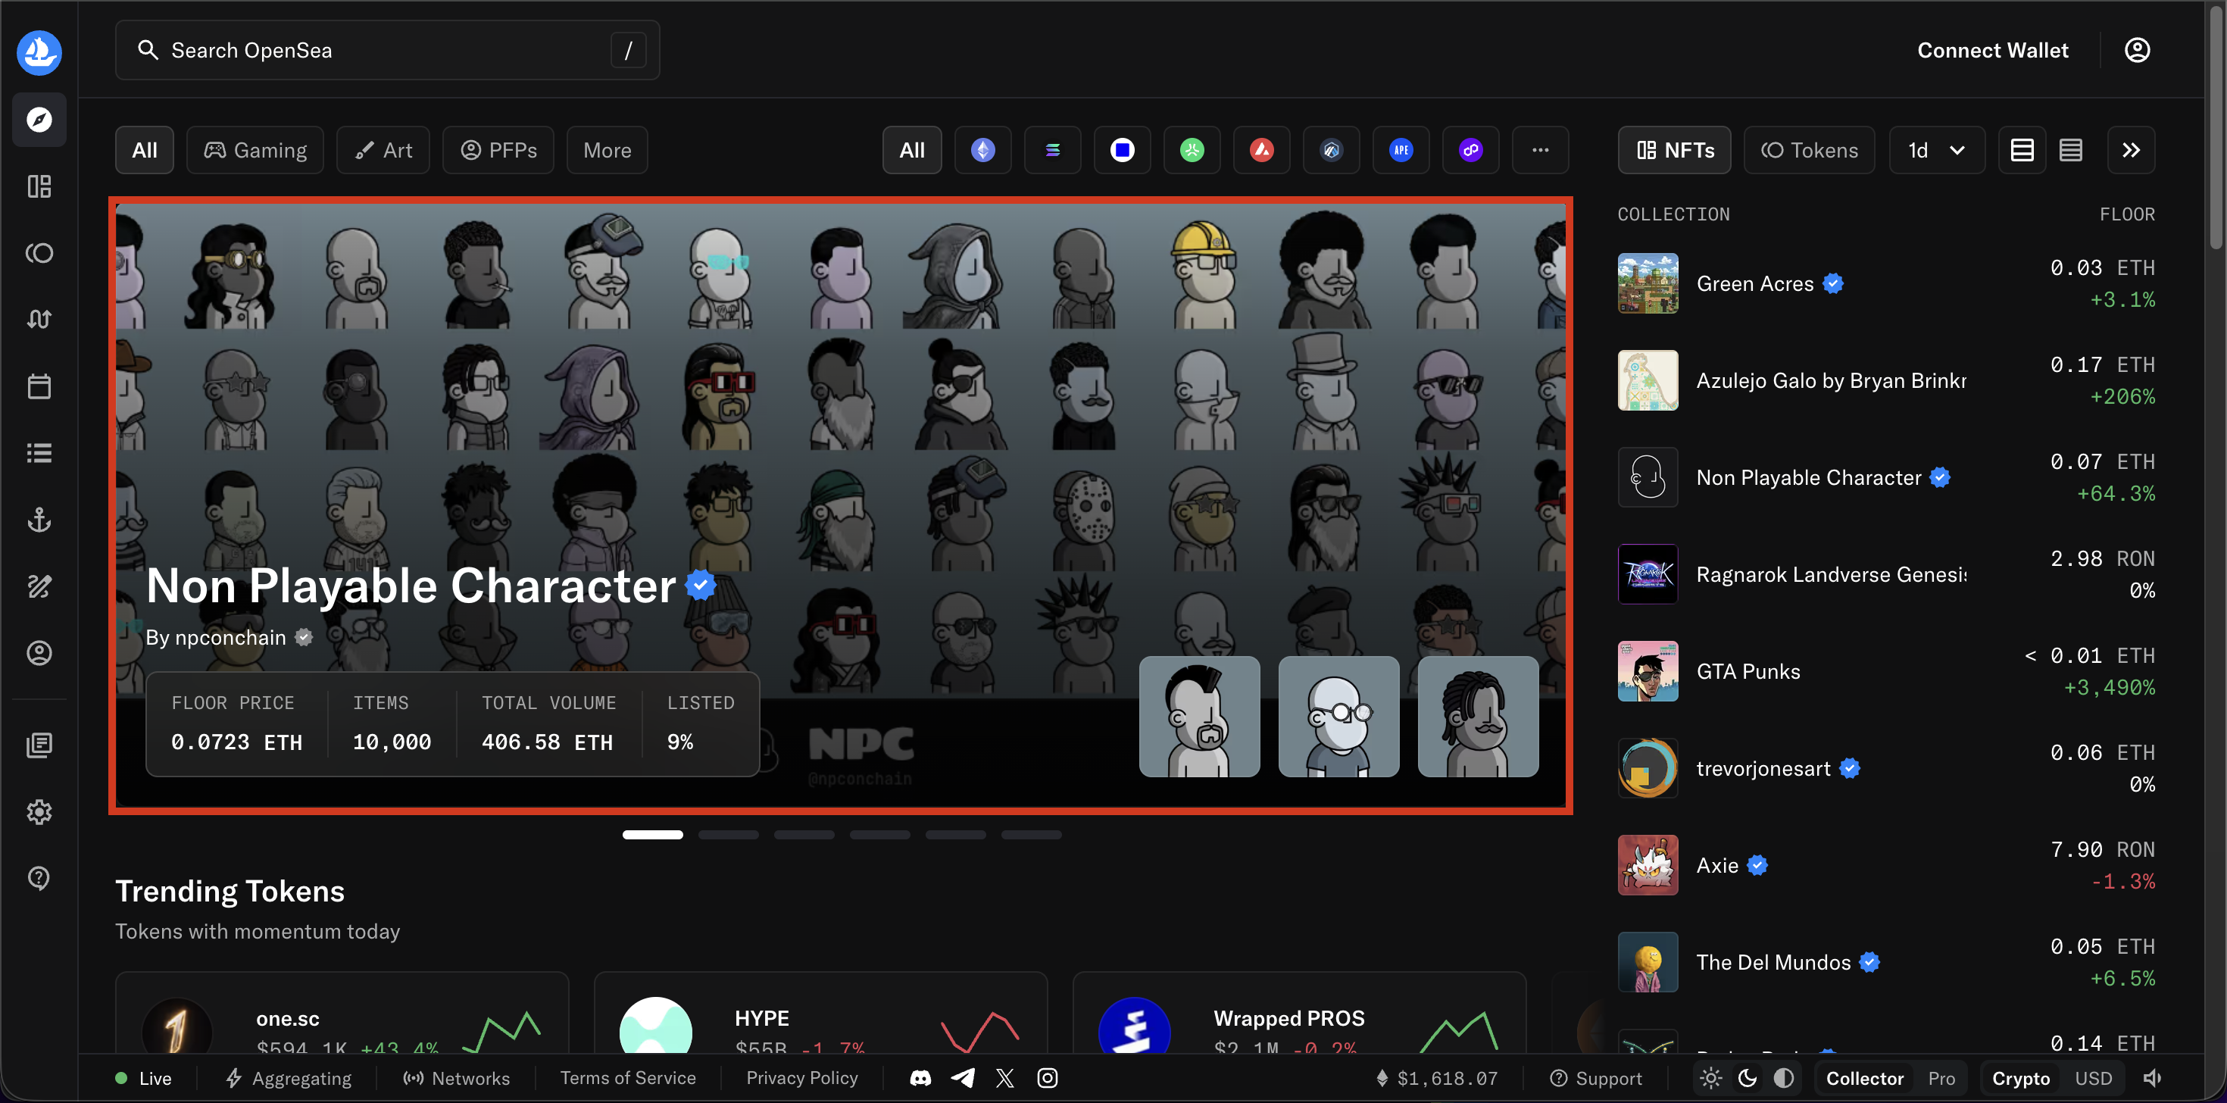2227x1103 pixels.
Task: Open the HYPE trending token card
Action: click(x=820, y=1013)
